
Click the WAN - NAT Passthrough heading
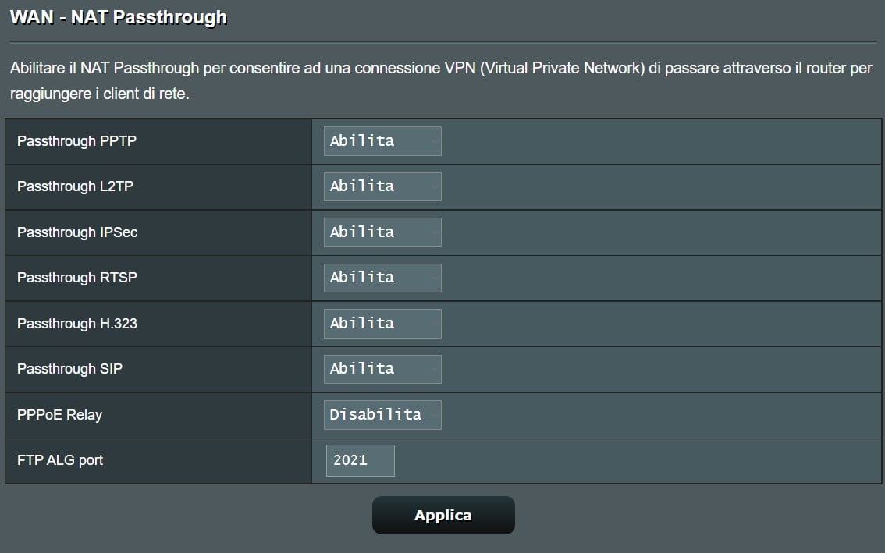119,17
